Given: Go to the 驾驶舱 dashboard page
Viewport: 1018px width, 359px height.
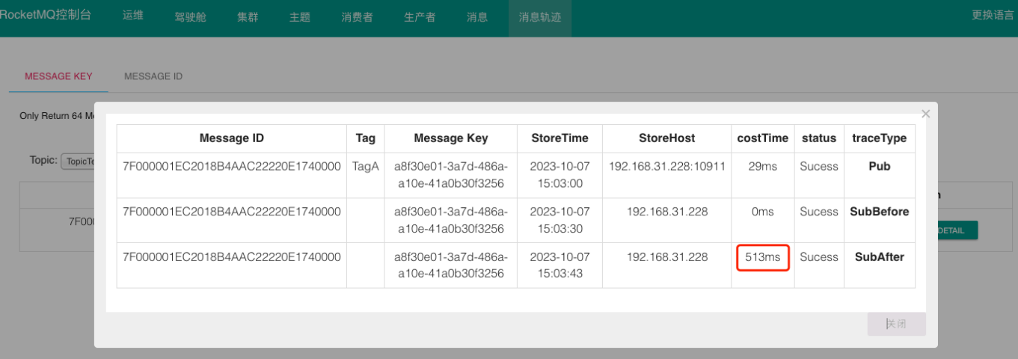Looking at the screenshot, I should coord(190,17).
